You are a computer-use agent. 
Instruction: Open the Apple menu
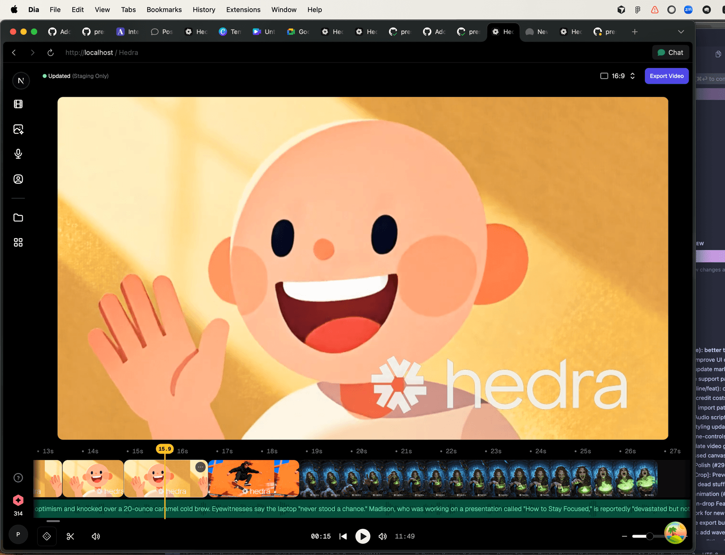pos(14,10)
